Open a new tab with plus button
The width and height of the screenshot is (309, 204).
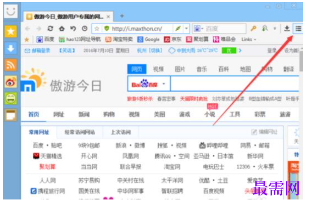coord(122,16)
